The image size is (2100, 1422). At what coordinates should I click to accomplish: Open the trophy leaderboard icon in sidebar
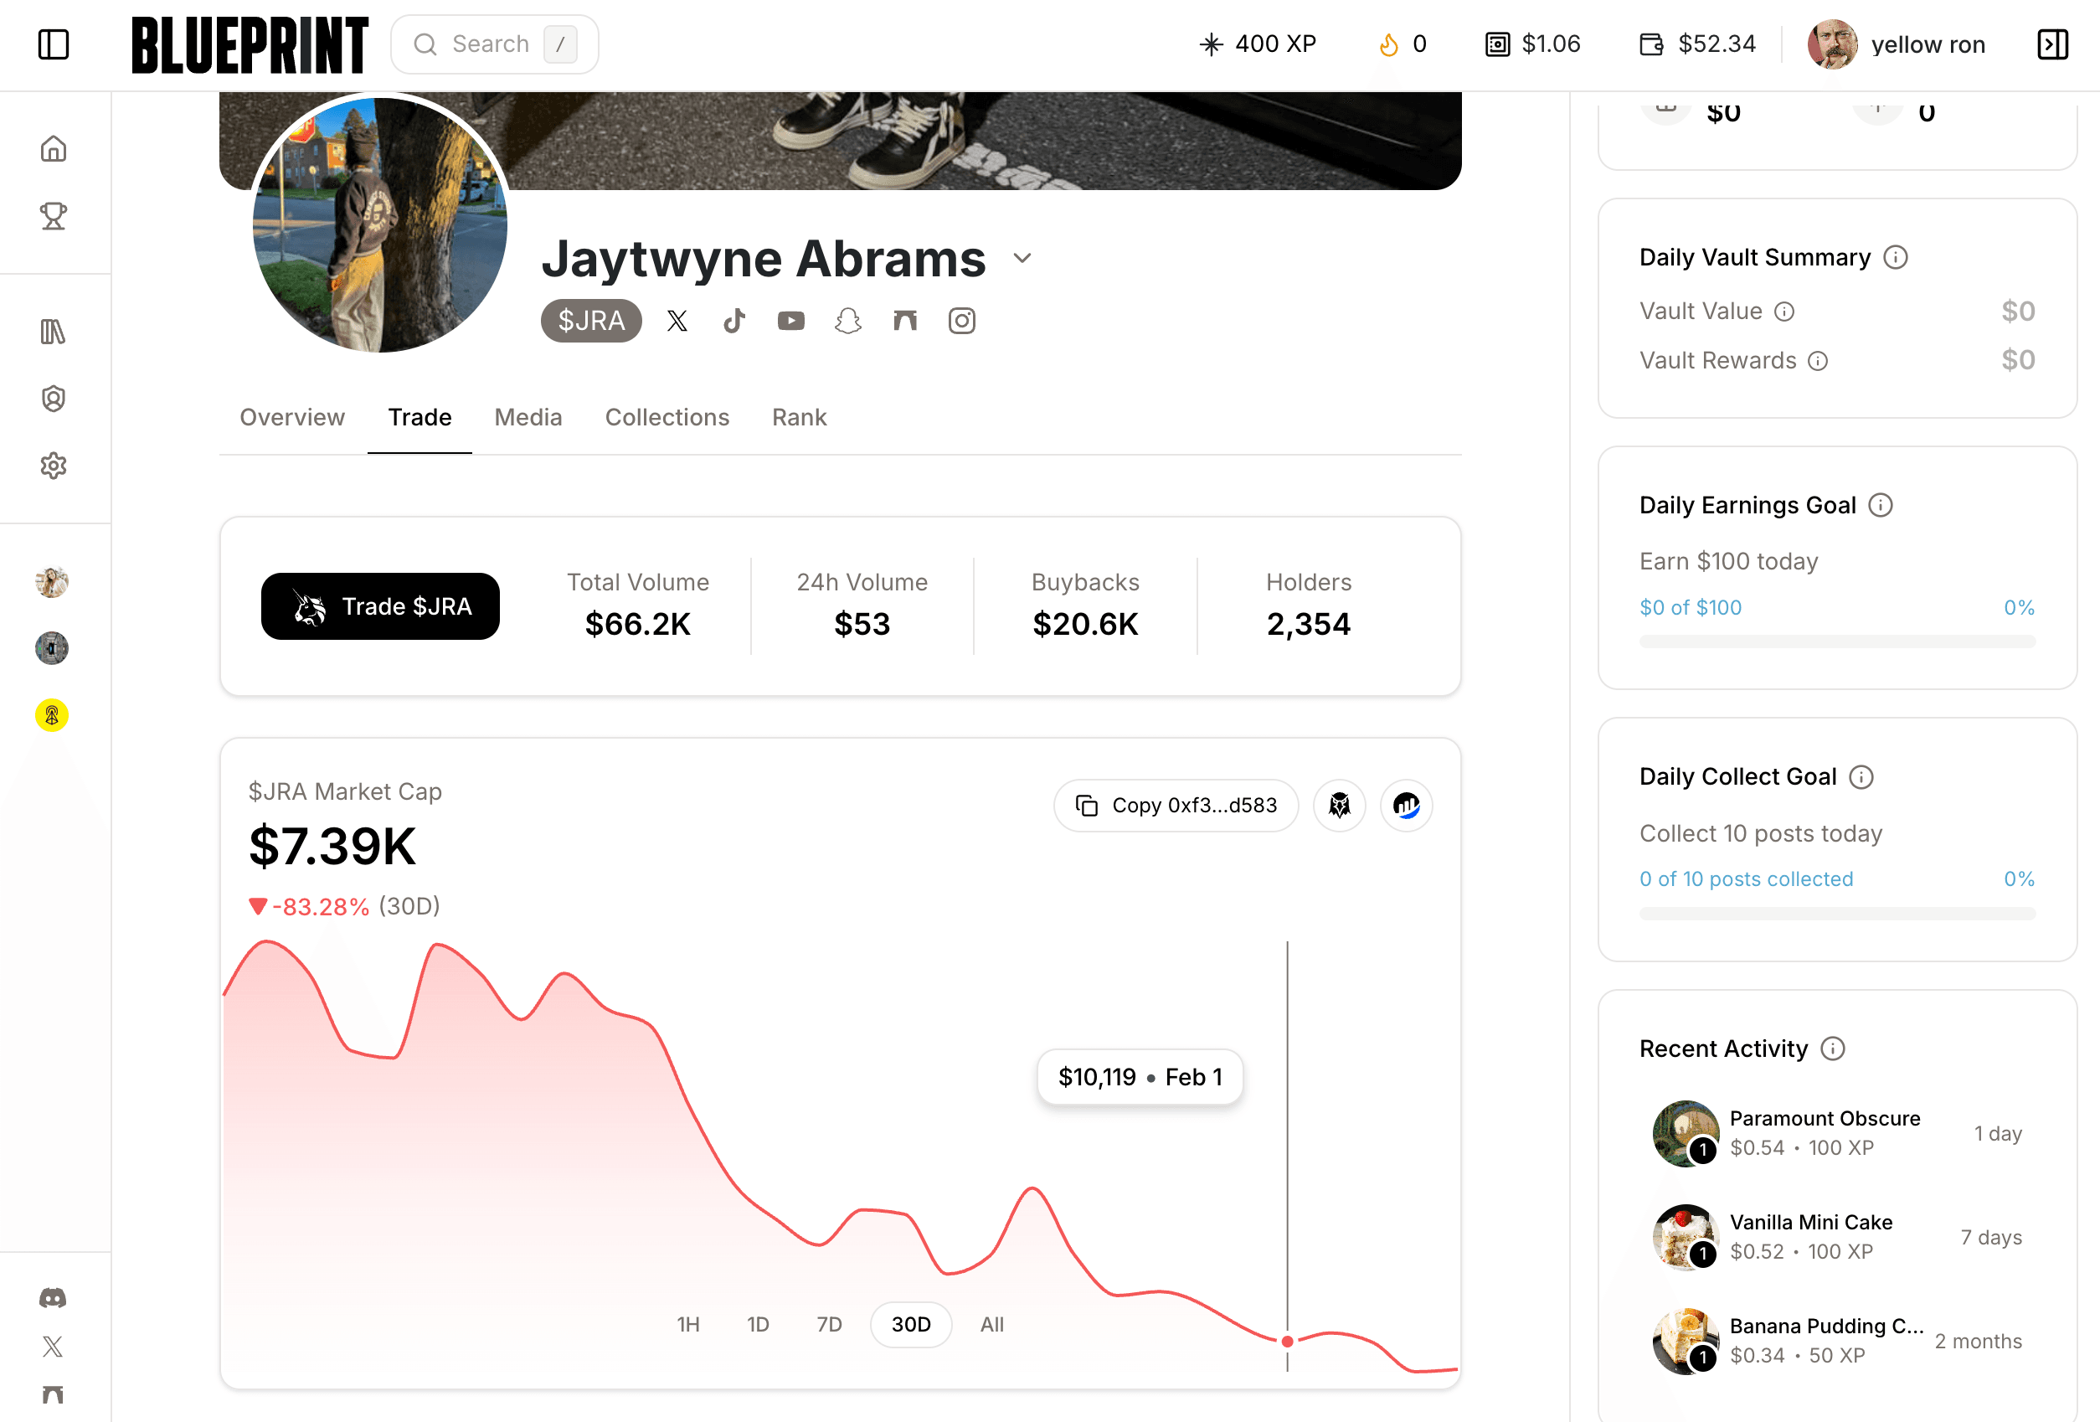click(54, 216)
